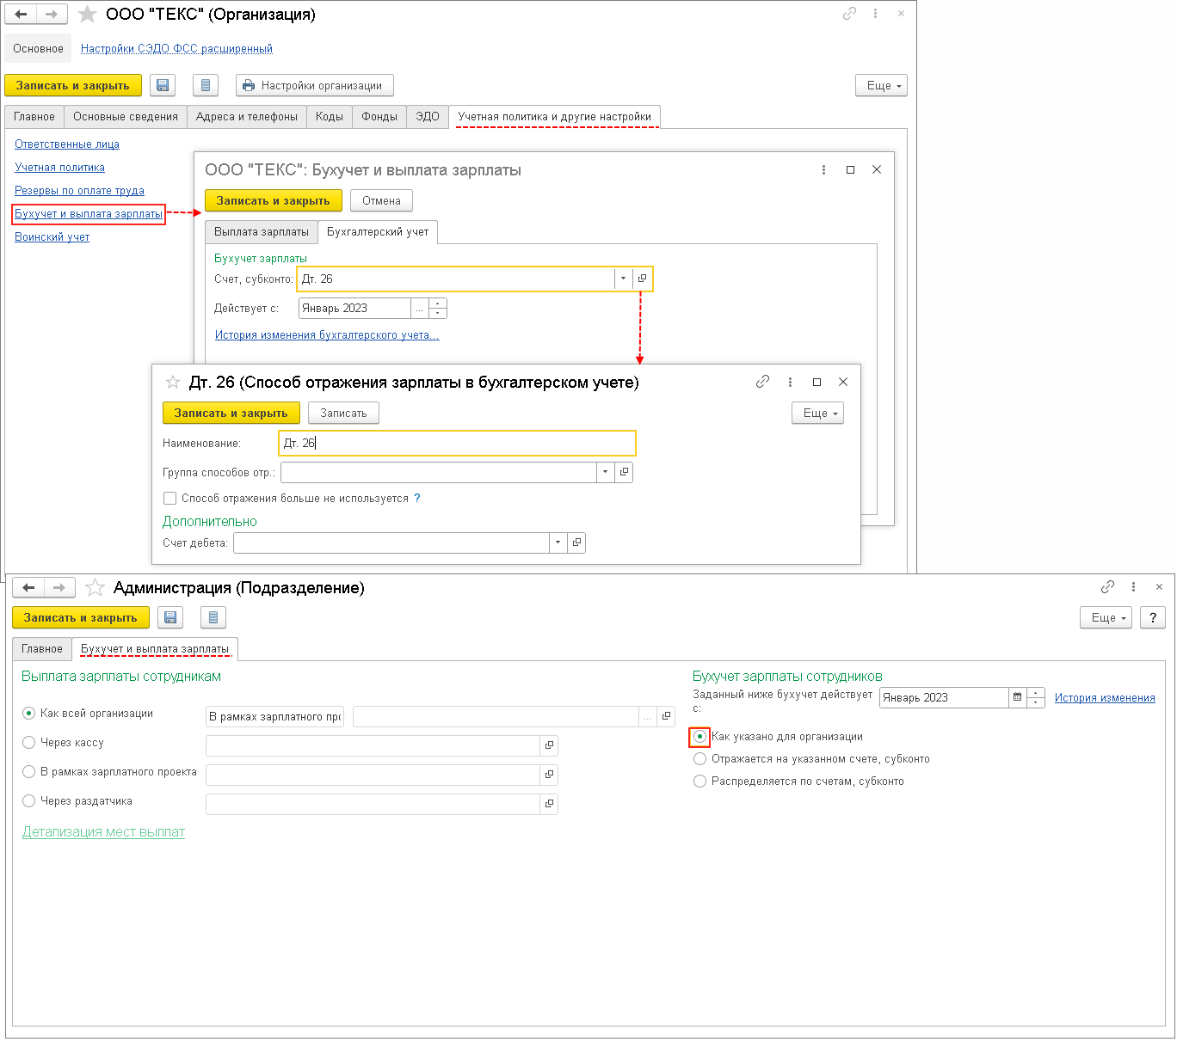Open the Счет, субконто selection form icon
Viewport: 1177px width, 1042px height.
(x=643, y=279)
